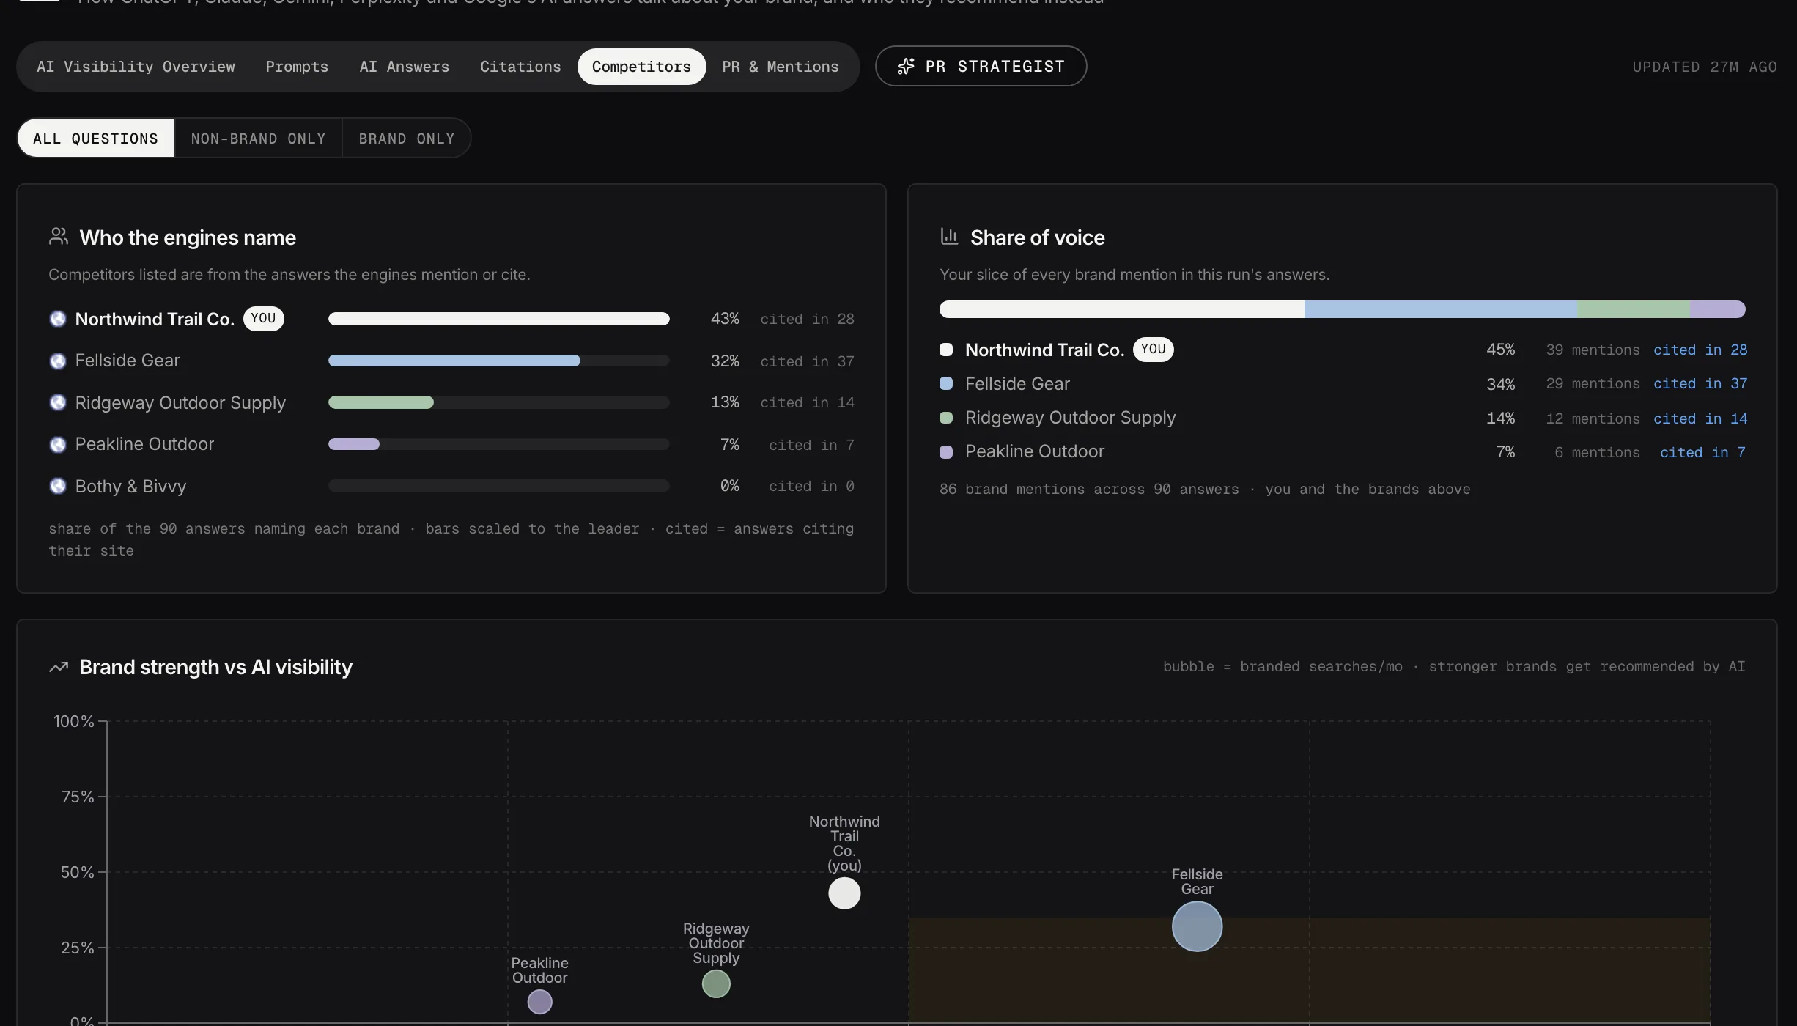The height and width of the screenshot is (1026, 1797).
Task: Click the globe icon next to Fellside Gear
Action: tap(57, 361)
